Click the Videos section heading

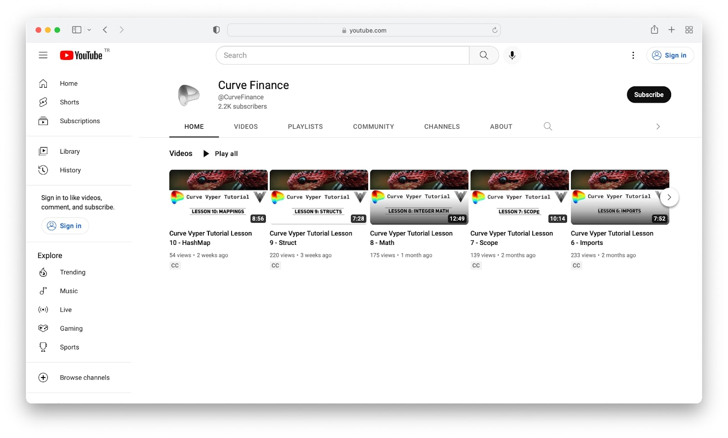181,154
